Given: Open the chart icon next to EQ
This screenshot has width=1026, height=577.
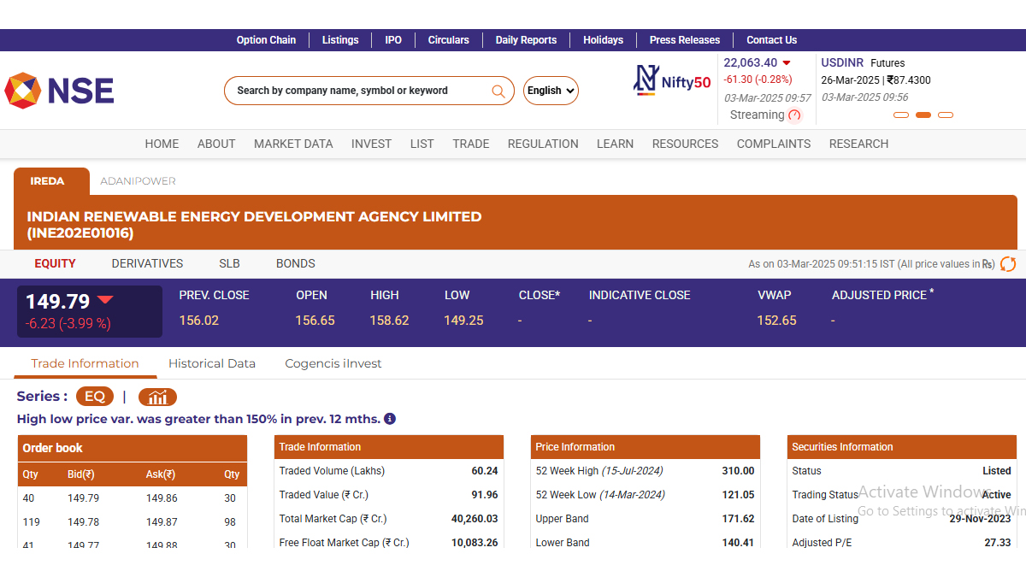Looking at the screenshot, I should click(x=157, y=397).
